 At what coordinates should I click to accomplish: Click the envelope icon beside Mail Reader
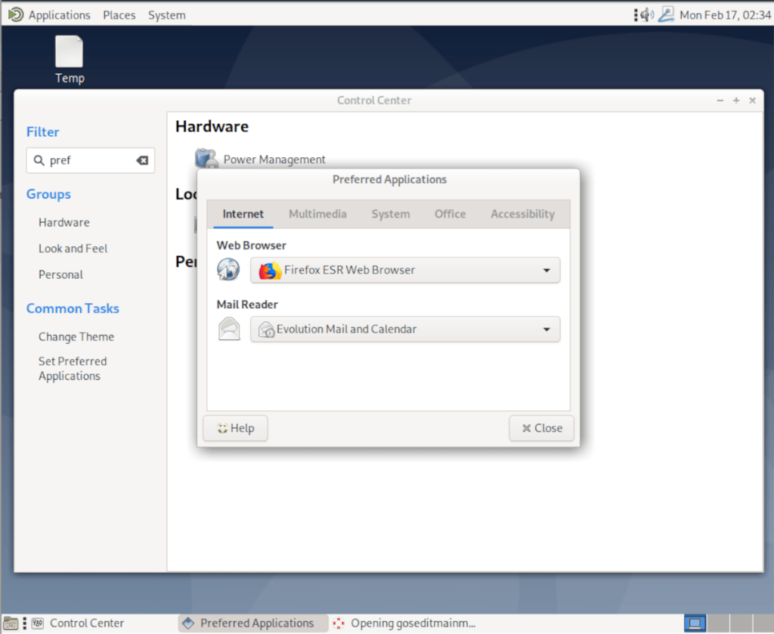pos(228,329)
